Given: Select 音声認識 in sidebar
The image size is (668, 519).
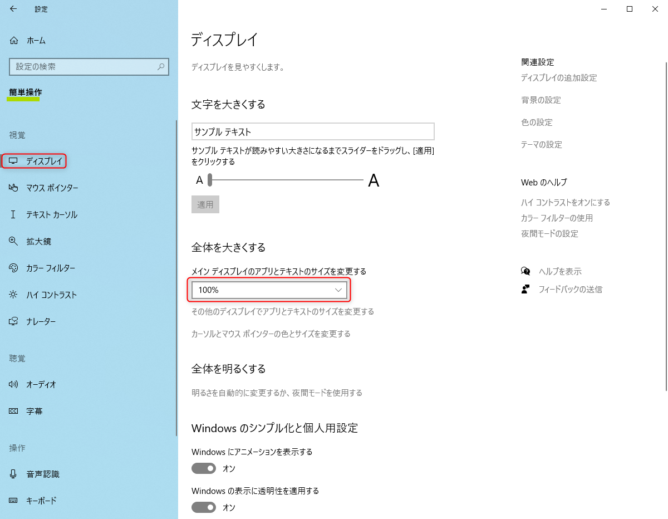Looking at the screenshot, I should click(x=43, y=474).
